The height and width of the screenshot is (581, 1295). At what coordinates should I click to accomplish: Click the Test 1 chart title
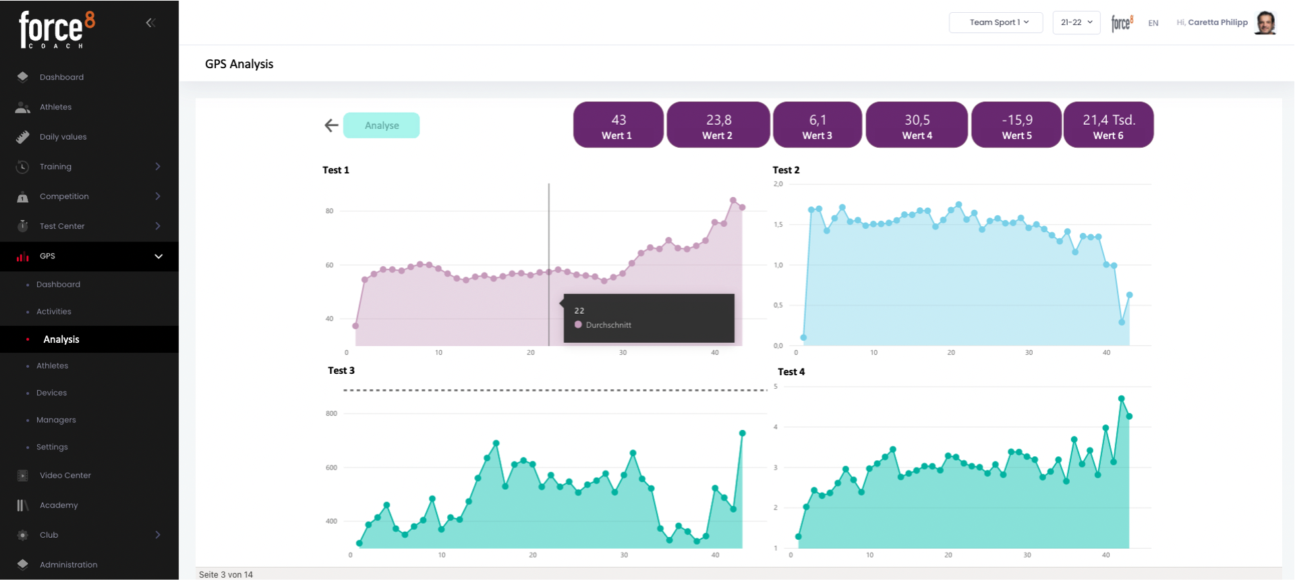336,170
